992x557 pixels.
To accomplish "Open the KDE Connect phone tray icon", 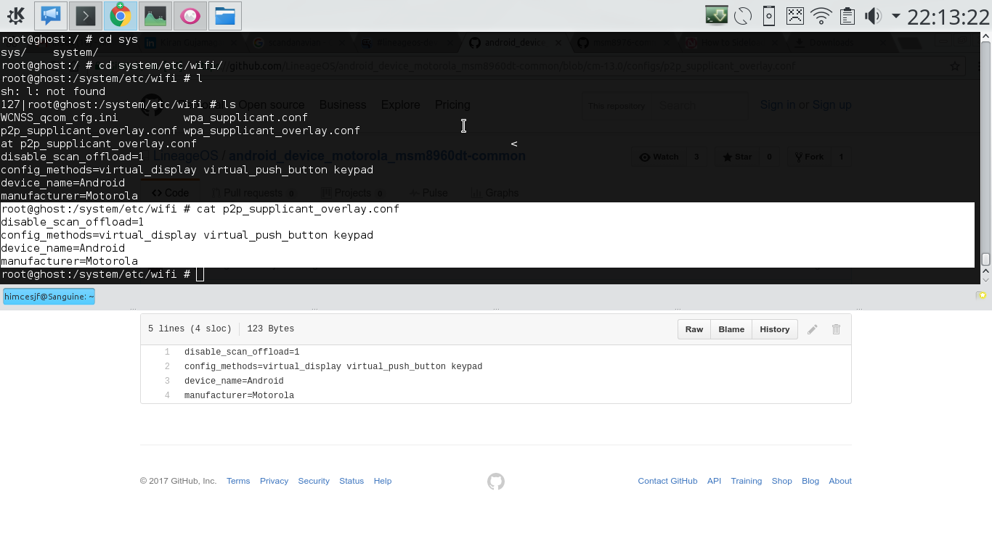I will (x=769, y=15).
